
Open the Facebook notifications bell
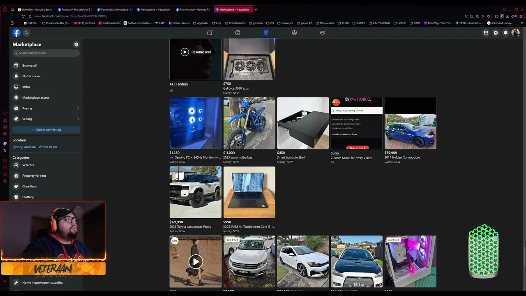click(505, 33)
